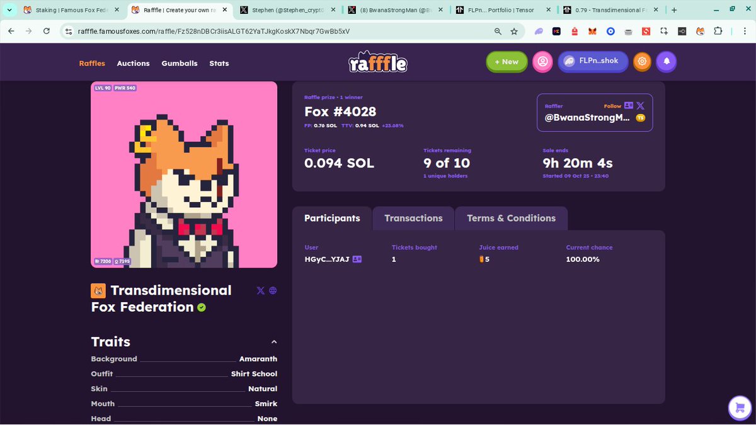Switch to the Staking Famous Fox browser tab
Image resolution: width=756 pixels, height=425 pixels.
point(71,10)
